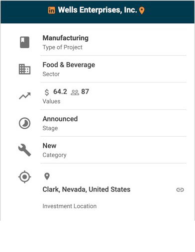
Task: Click the gray pin above Clark, Nevada
Action: coord(47,176)
